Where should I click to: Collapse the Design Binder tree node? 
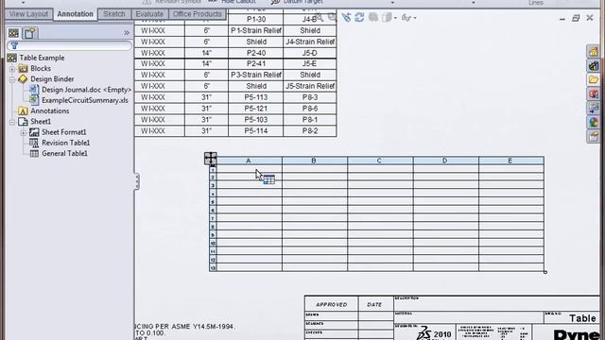coord(12,79)
